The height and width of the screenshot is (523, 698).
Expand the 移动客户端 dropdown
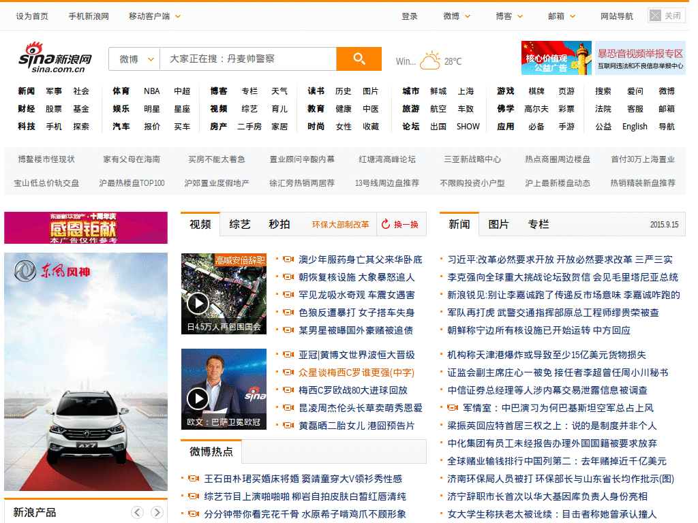(155, 16)
